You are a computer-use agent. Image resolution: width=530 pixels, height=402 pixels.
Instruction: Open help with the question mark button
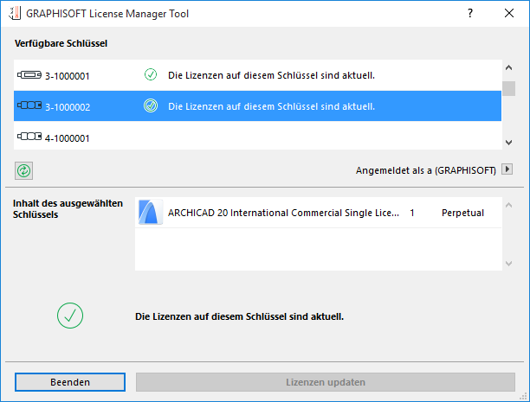tap(470, 13)
